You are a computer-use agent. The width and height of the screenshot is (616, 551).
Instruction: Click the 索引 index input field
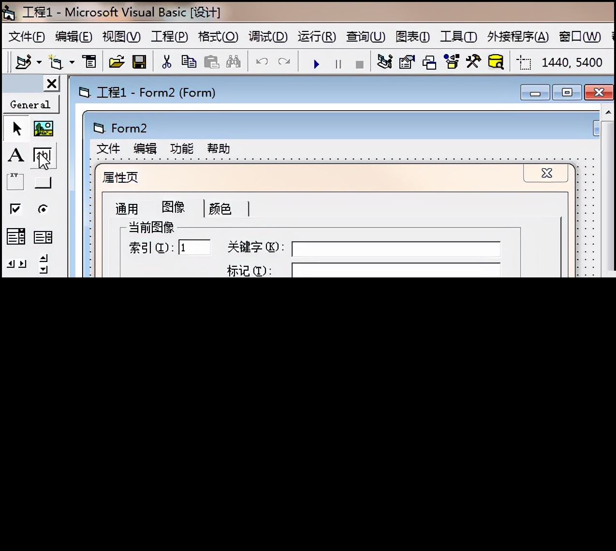194,247
